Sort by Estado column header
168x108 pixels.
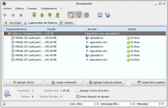[146, 29]
